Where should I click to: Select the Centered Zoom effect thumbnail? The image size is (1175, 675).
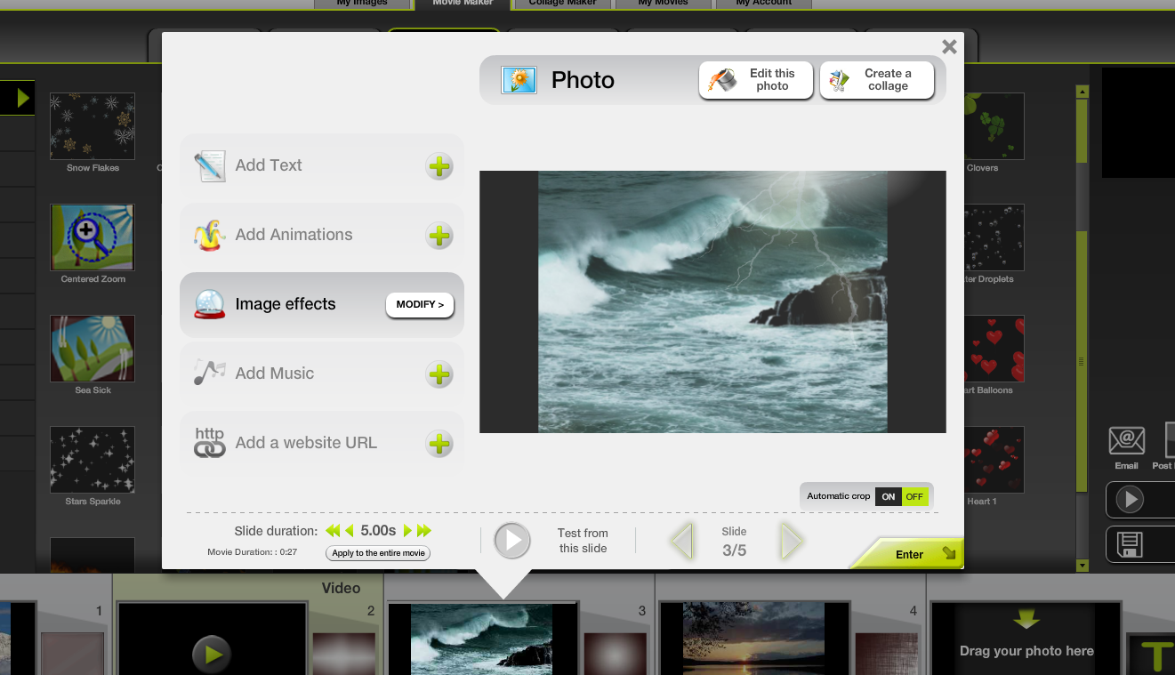93,237
